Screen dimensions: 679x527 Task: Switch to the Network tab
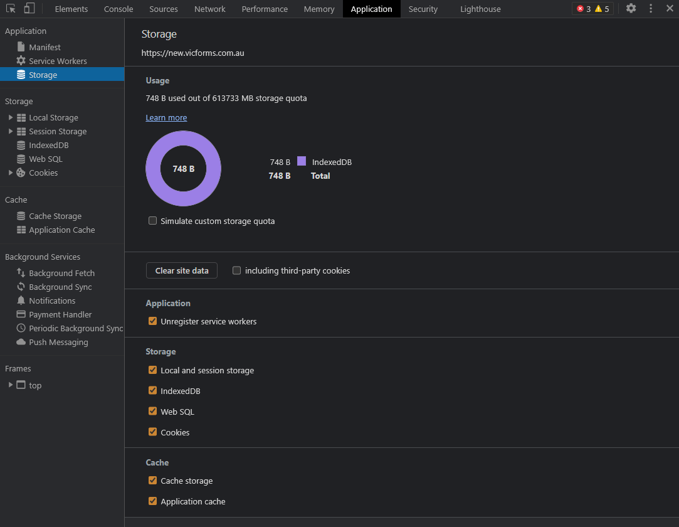click(x=209, y=9)
